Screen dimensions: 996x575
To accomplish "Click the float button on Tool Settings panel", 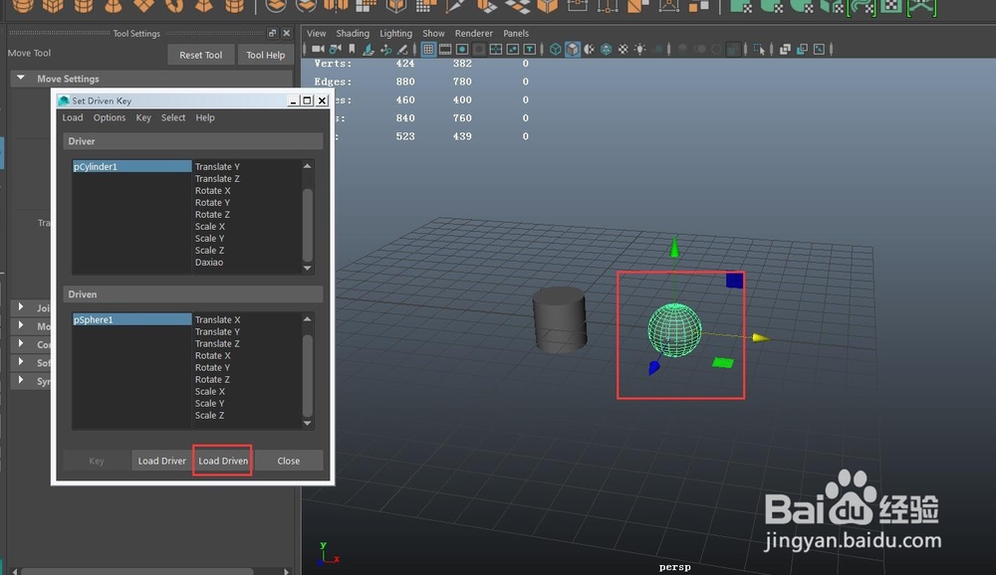I will pyautogui.click(x=273, y=33).
